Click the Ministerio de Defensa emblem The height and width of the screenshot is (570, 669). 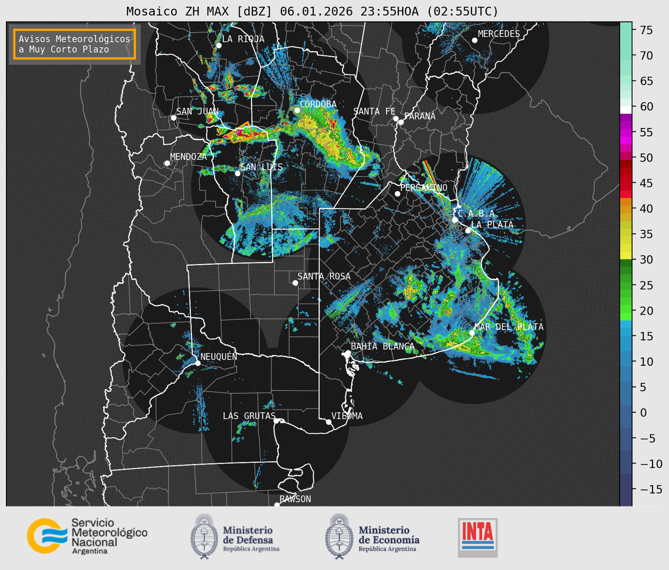tap(204, 536)
